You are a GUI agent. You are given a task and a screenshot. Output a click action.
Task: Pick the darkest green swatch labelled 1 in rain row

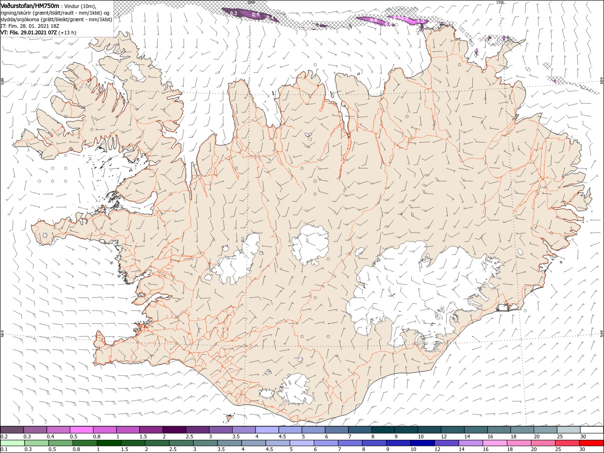click(x=109, y=443)
